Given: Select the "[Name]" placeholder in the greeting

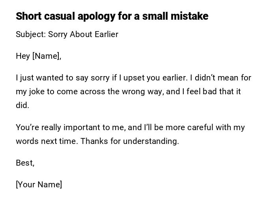Looking at the screenshot, I should click(x=47, y=56).
